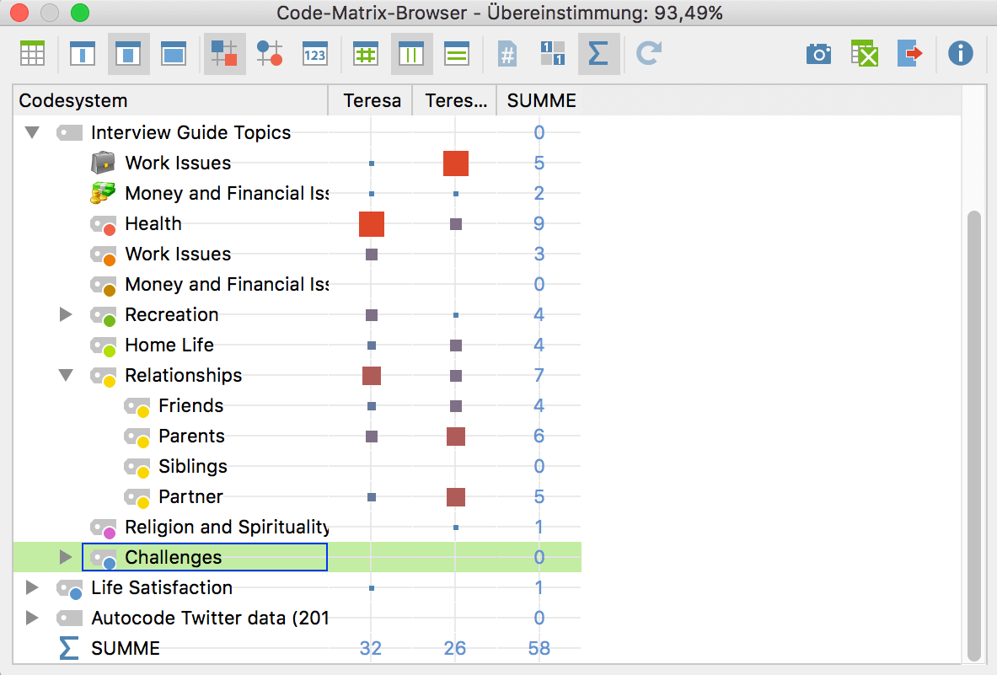Display nodes as numeric values (123)
Viewport: 997px width, 675px height.
pyautogui.click(x=314, y=54)
